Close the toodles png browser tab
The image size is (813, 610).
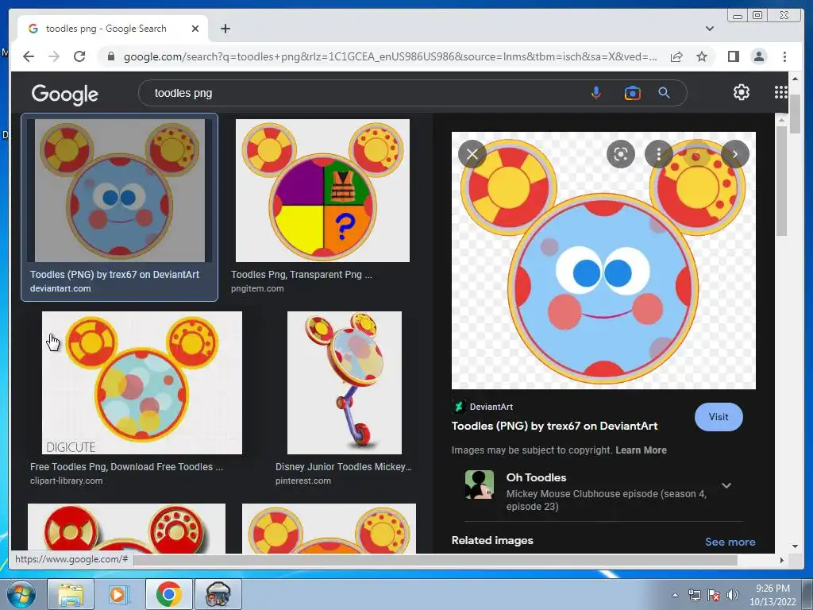[x=195, y=29]
